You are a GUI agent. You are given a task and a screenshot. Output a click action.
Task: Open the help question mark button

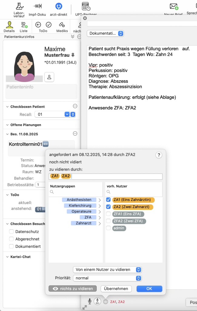[159, 155]
